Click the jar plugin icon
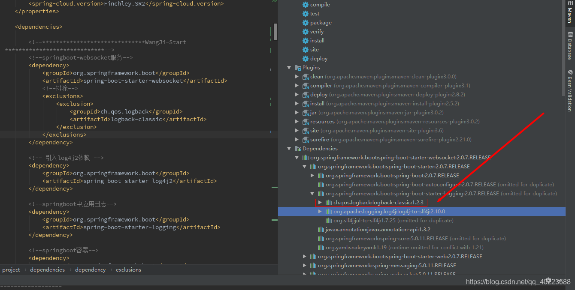575x290 pixels. coord(306,113)
